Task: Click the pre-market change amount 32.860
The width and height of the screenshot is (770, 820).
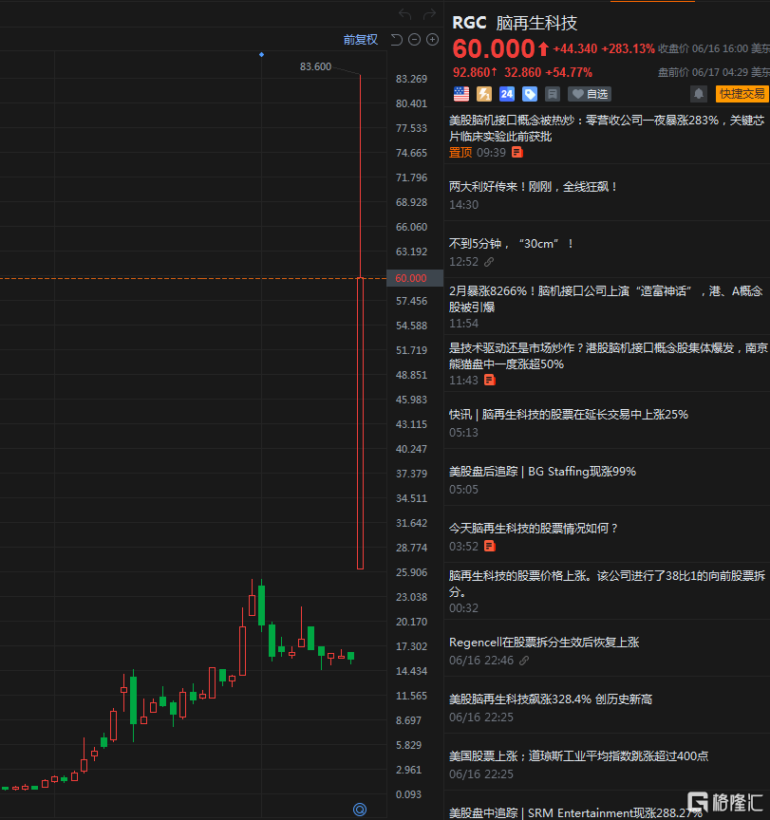Action: click(x=522, y=72)
